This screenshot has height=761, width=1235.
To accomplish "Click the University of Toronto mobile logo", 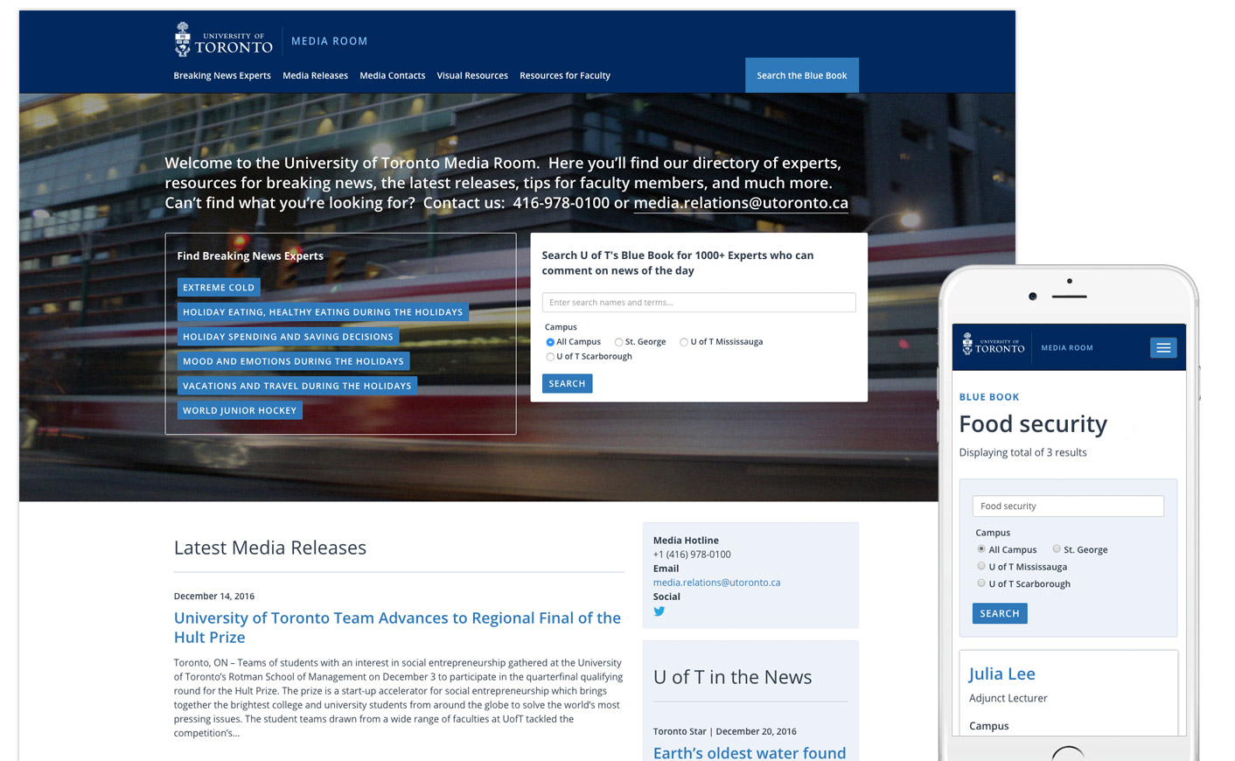I will (x=993, y=346).
